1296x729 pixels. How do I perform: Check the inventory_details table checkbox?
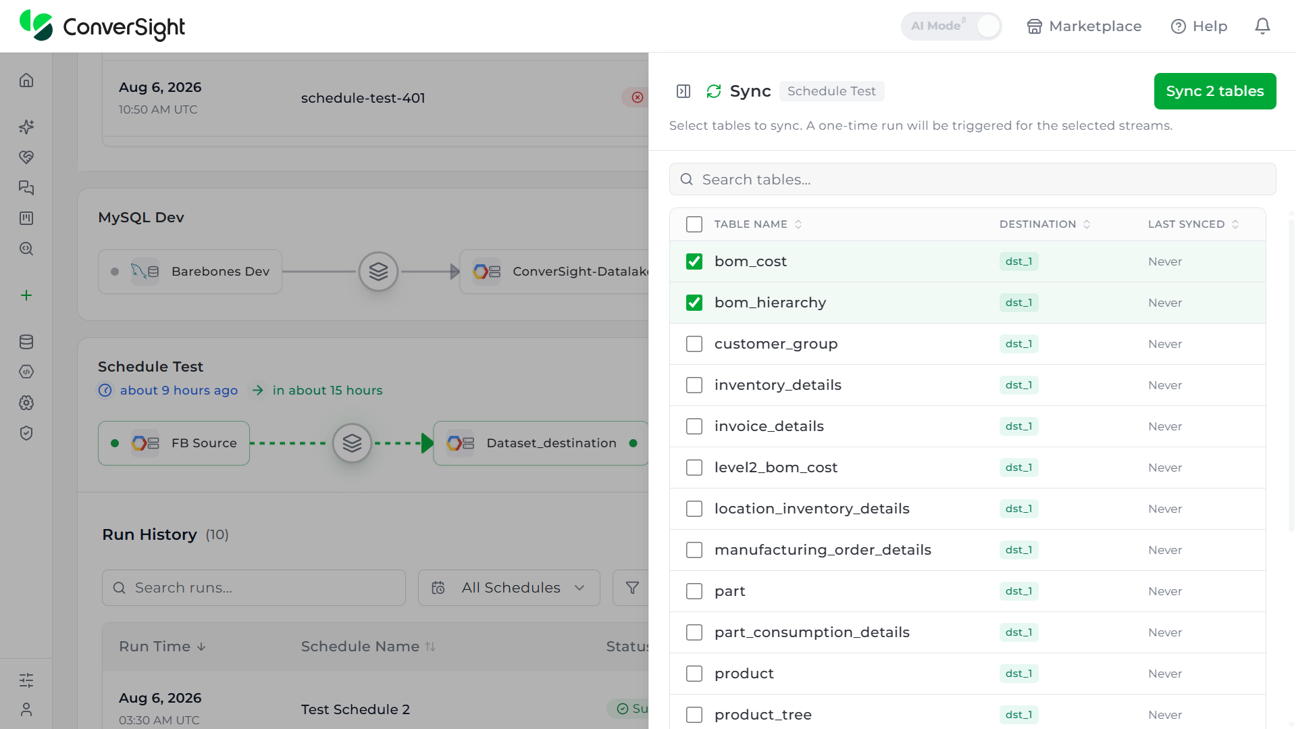694,385
